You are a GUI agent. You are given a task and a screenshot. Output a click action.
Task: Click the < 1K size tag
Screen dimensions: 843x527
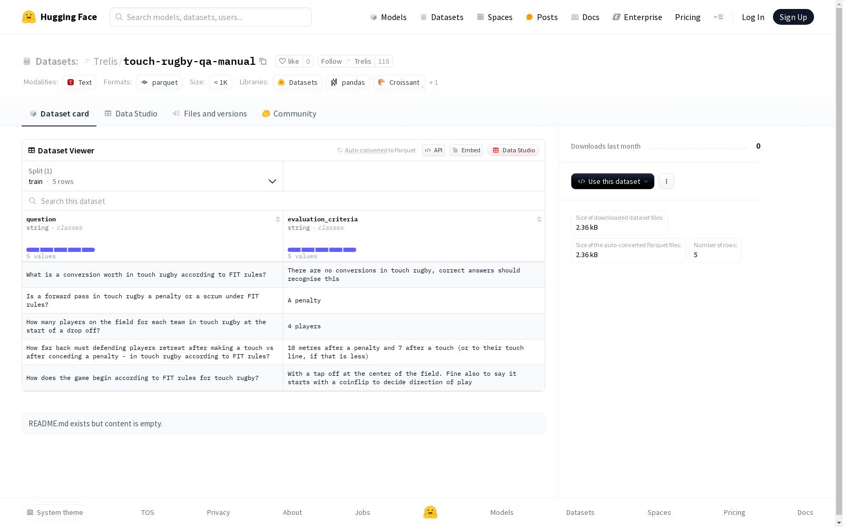[x=221, y=82]
